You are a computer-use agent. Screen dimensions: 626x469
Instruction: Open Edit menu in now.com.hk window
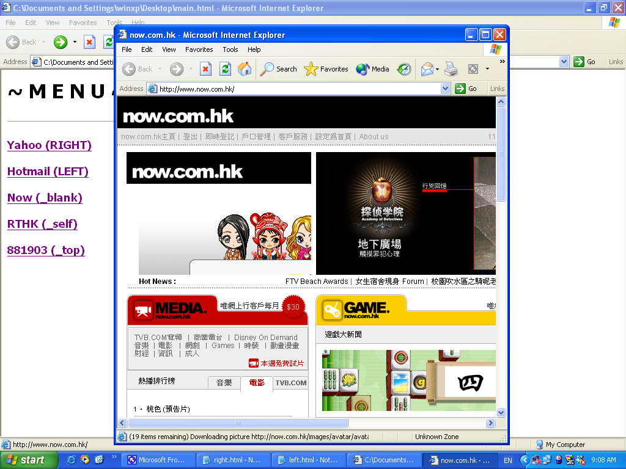(x=147, y=49)
